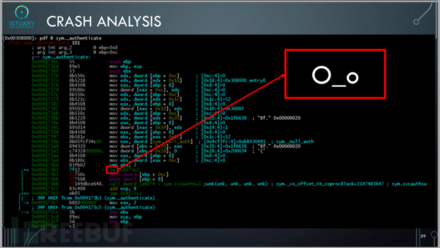This screenshot has height=248, width=440.
Task: Select the ret instruction at 0x004173d0
Action: 113,226
